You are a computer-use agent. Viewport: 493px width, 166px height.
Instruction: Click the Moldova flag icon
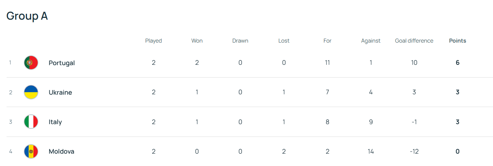(31, 151)
